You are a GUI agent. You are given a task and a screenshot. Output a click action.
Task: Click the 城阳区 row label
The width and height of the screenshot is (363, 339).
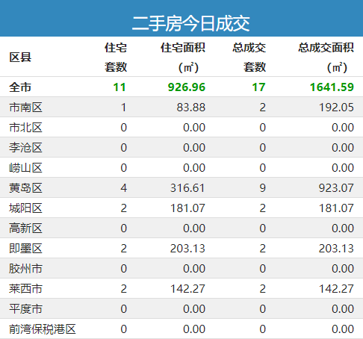25,208
